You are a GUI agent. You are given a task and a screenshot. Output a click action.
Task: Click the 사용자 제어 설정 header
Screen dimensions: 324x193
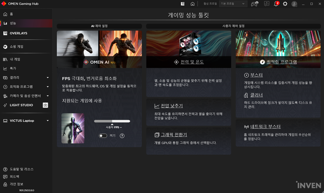[234, 26]
